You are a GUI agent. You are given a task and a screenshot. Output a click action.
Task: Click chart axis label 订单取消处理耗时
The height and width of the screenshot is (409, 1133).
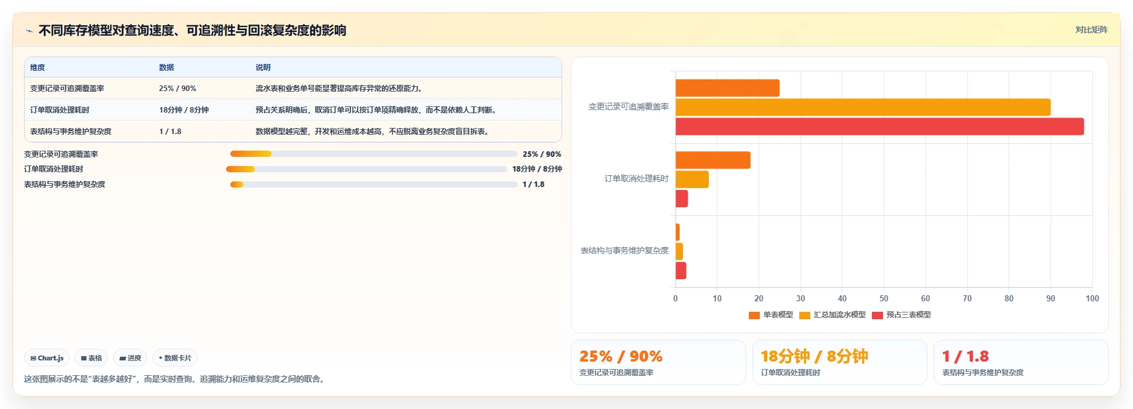click(x=636, y=179)
